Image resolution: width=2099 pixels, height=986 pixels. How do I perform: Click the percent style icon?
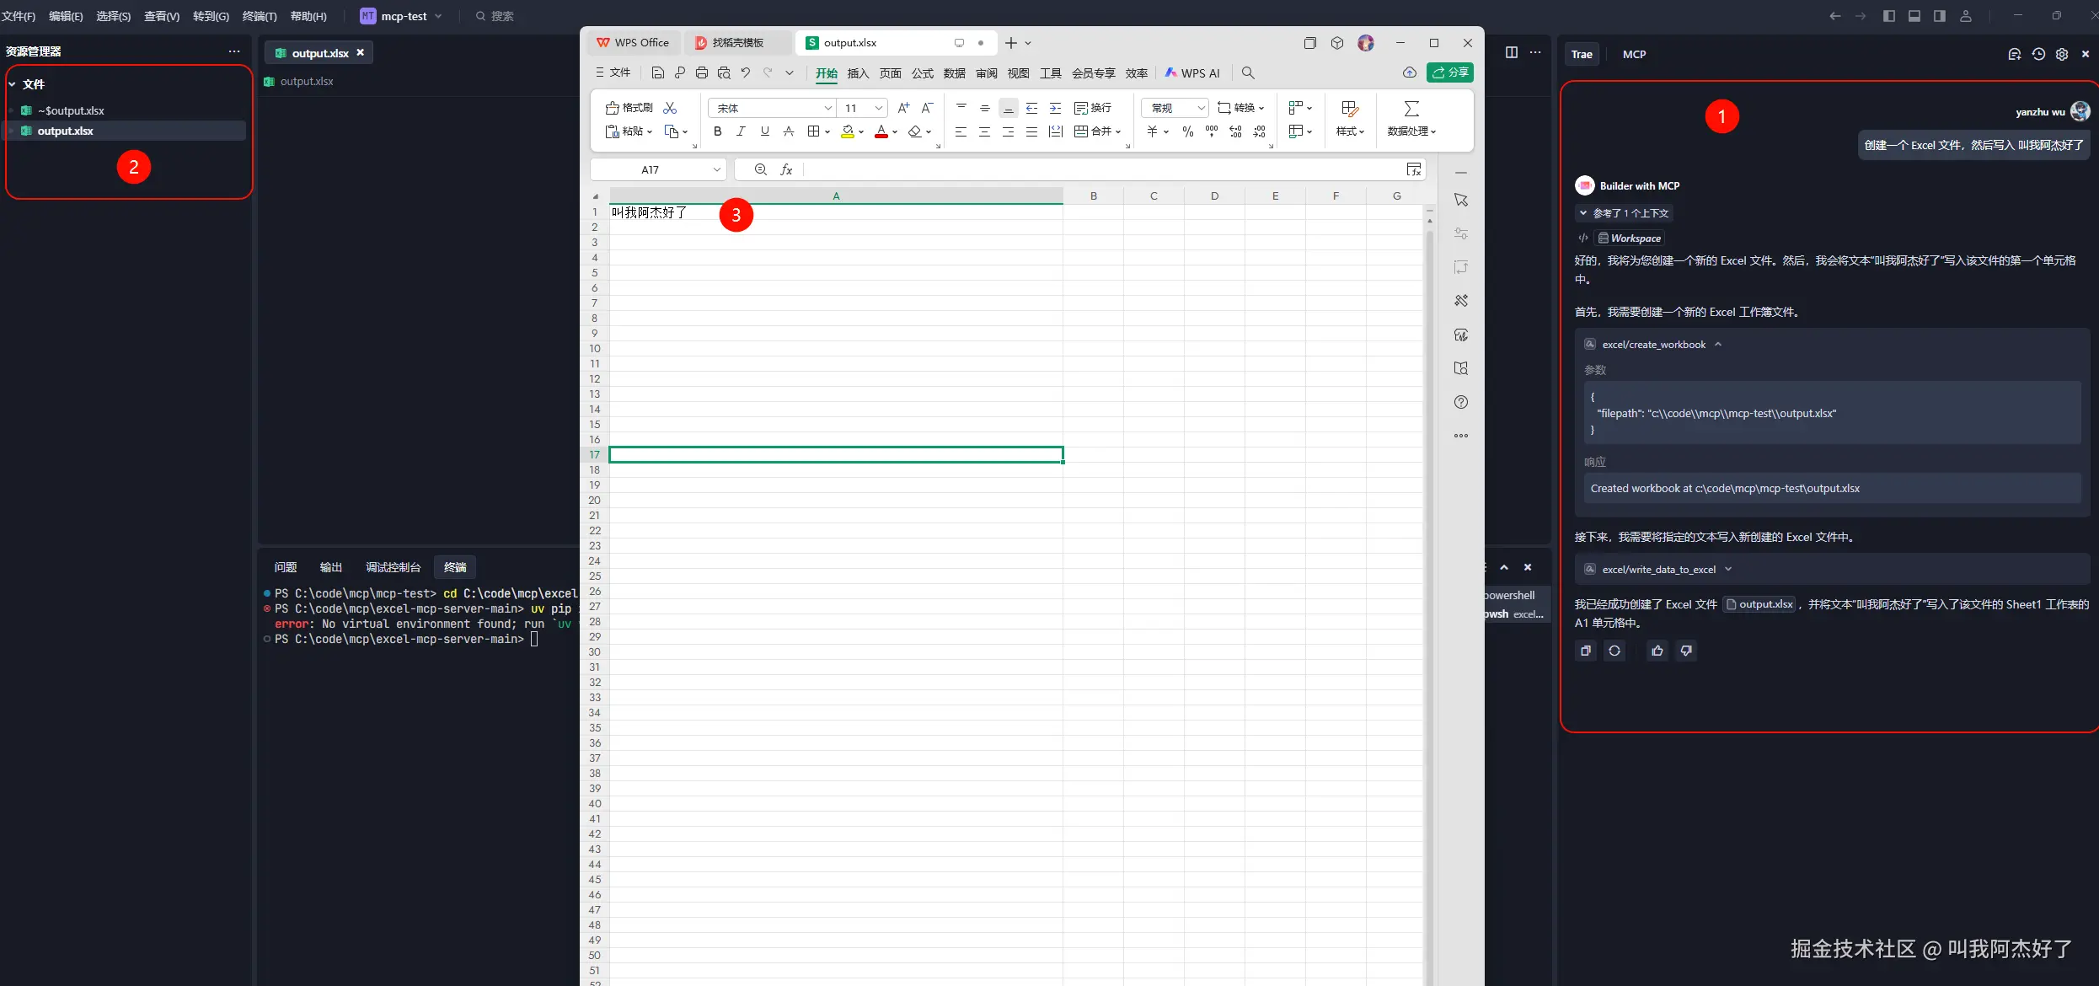1188,131
